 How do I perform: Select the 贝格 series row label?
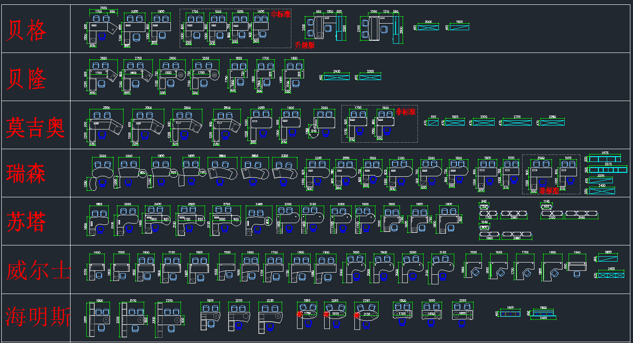(26, 31)
